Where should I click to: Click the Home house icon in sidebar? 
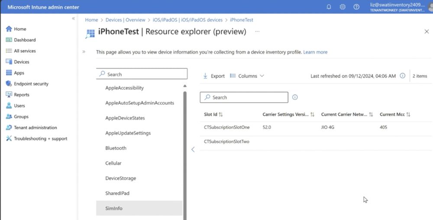tap(9, 29)
